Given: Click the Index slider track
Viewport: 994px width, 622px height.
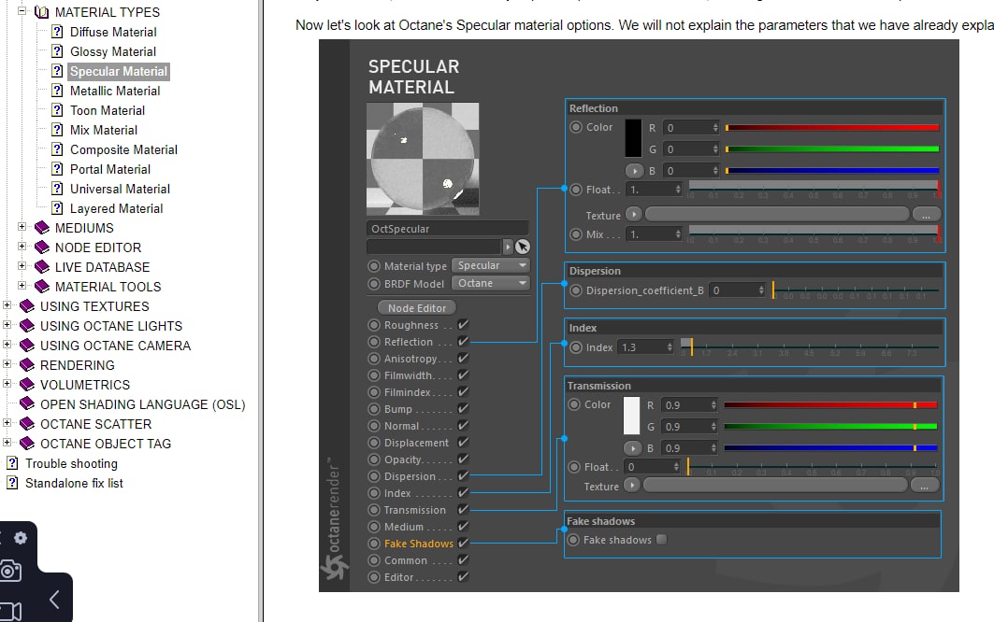Looking at the screenshot, I should pyautogui.click(x=810, y=347).
